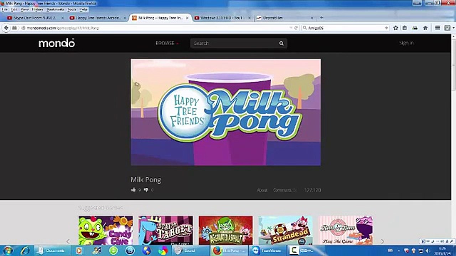Open the History menu

coord(37,10)
